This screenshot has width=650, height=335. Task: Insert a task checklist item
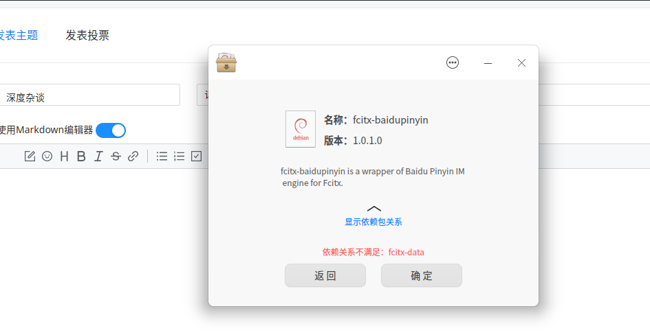coord(197,157)
